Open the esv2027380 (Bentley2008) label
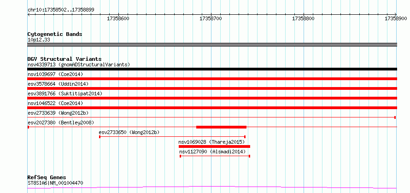This screenshot has width=410, height=193. 61,123
